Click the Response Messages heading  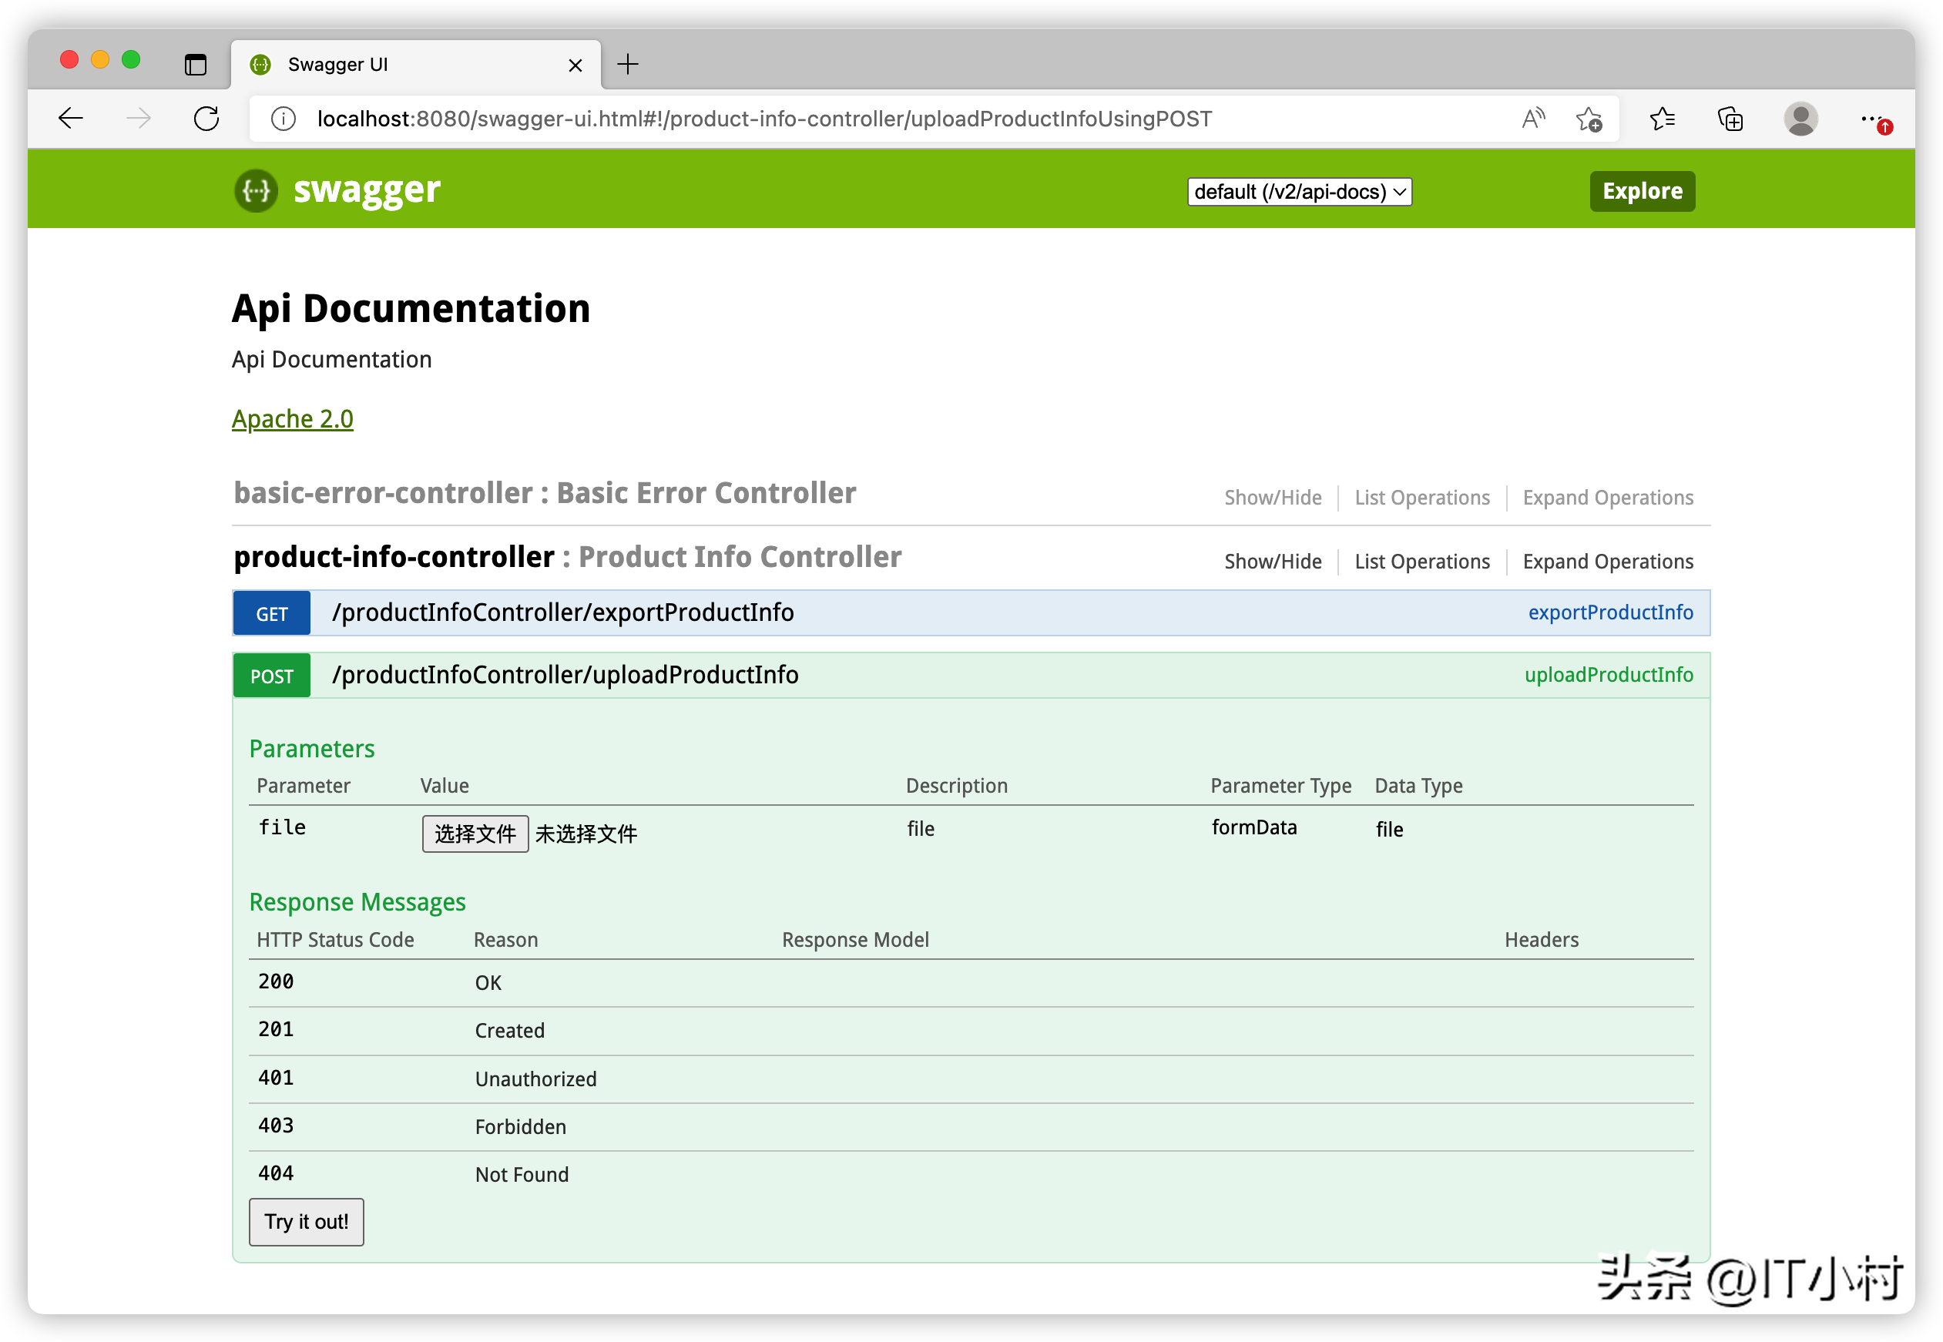point(357,902)
